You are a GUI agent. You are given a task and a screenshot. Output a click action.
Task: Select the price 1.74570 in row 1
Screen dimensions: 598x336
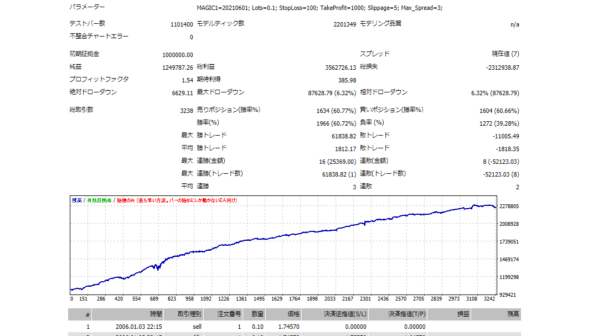click(288, 327)
